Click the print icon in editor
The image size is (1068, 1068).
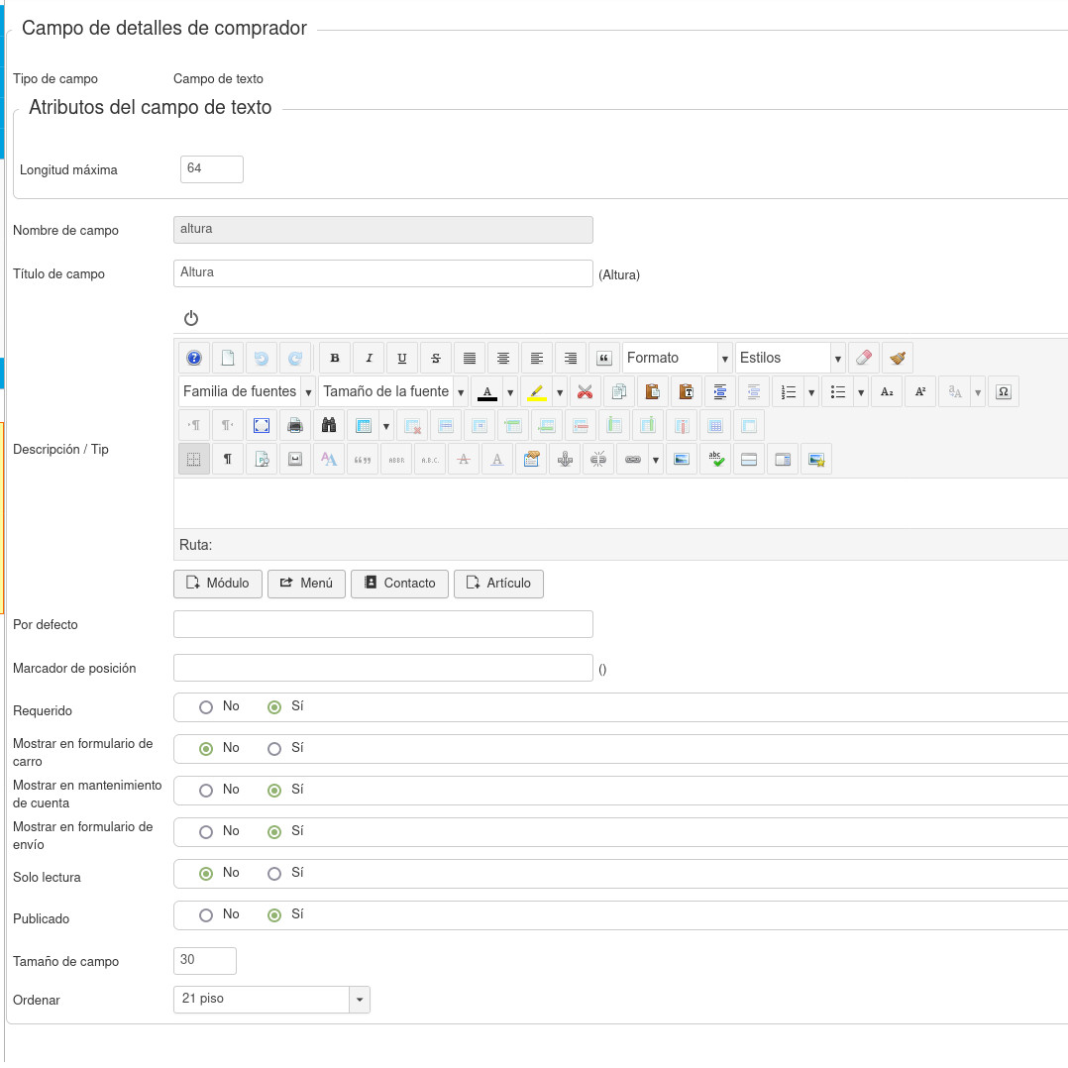pos(295,425)
